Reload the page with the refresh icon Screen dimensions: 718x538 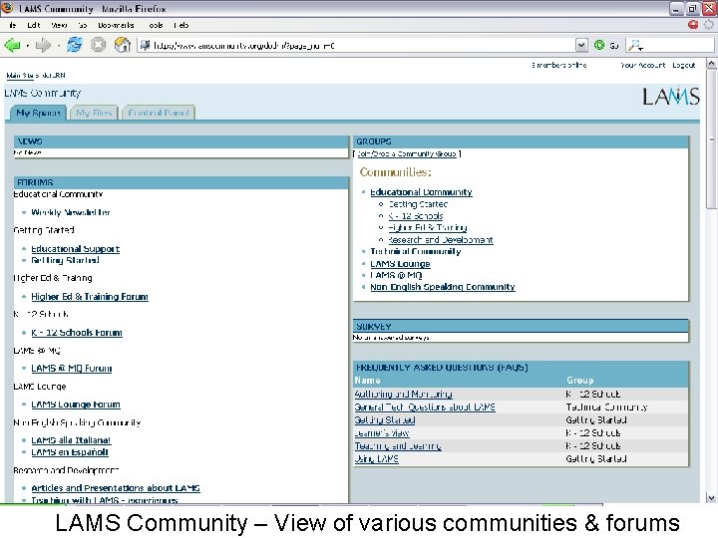tap(74, 45)
